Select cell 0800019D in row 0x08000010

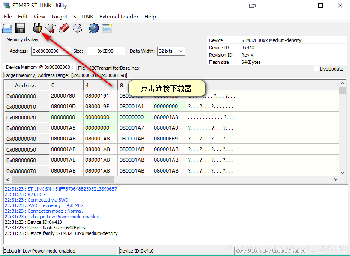66,106
